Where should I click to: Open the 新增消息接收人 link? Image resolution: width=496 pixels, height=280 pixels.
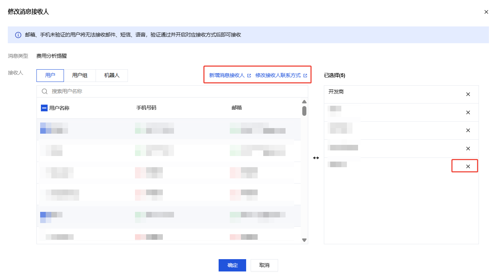227,75
